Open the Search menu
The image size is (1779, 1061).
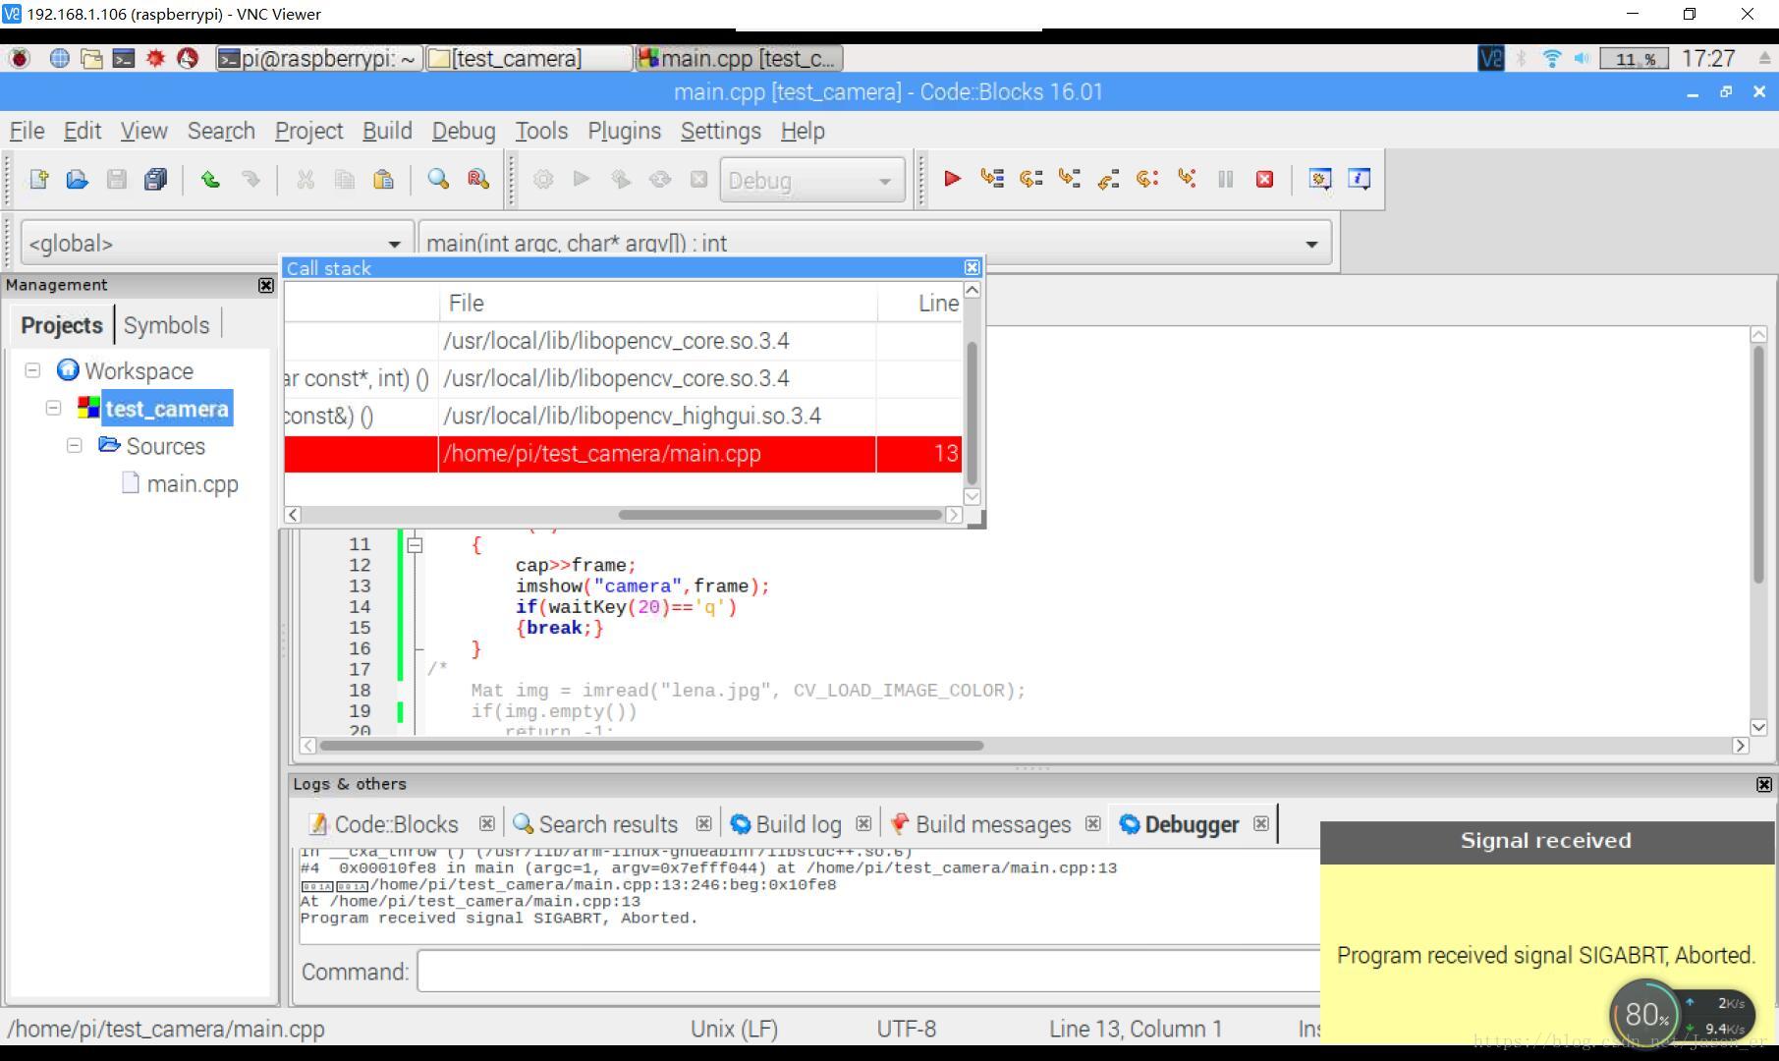(x=221, y=131)
